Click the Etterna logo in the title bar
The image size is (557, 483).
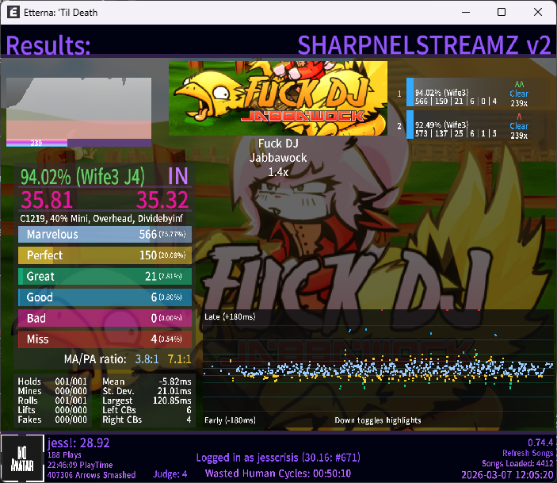click(x=13, y=13)
